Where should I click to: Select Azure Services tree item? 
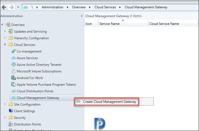click(x=27, y=58)
